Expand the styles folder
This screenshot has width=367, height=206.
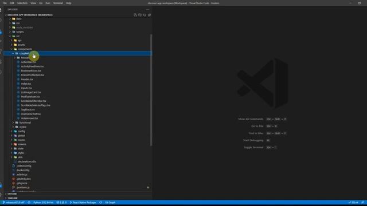78,153
